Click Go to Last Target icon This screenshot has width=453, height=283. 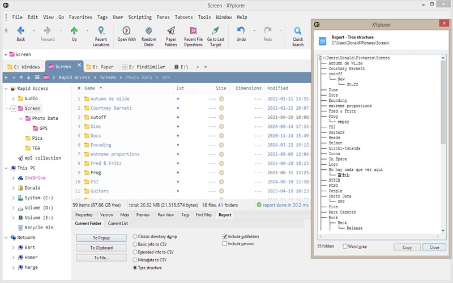tap(216, 31)
